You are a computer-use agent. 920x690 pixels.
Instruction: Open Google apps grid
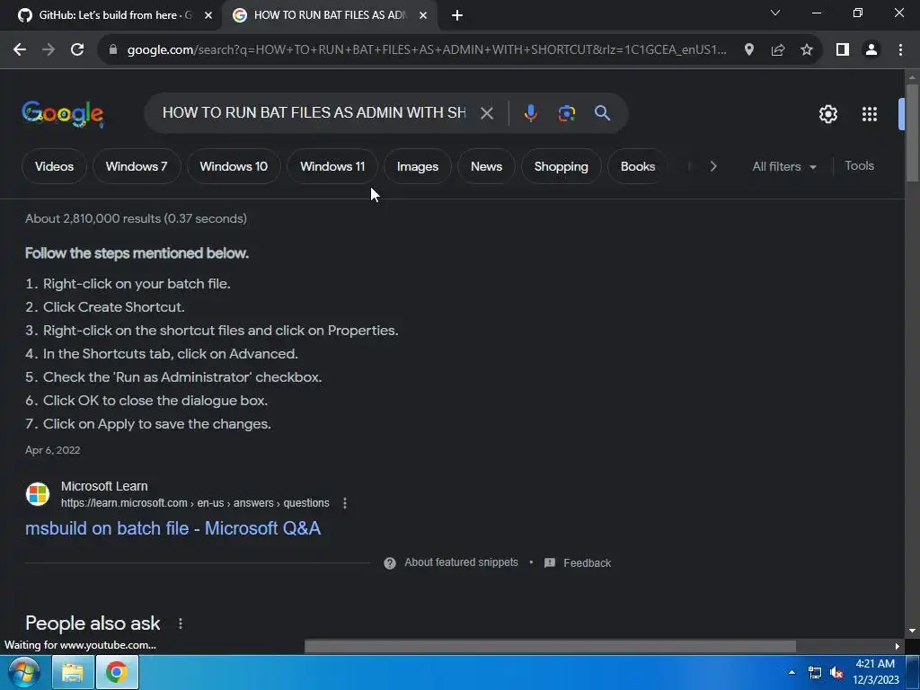coord(870,114)
